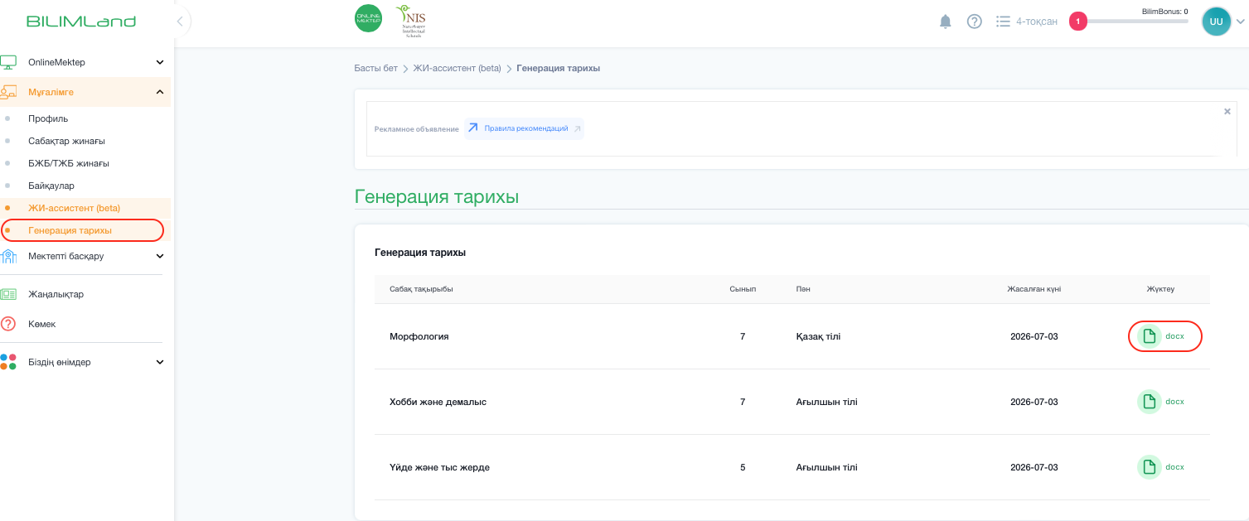Open Сабақтар жинағы in the sidebar
The height and width of the screenshot is (521, 1249).
[x=66, y=141]
